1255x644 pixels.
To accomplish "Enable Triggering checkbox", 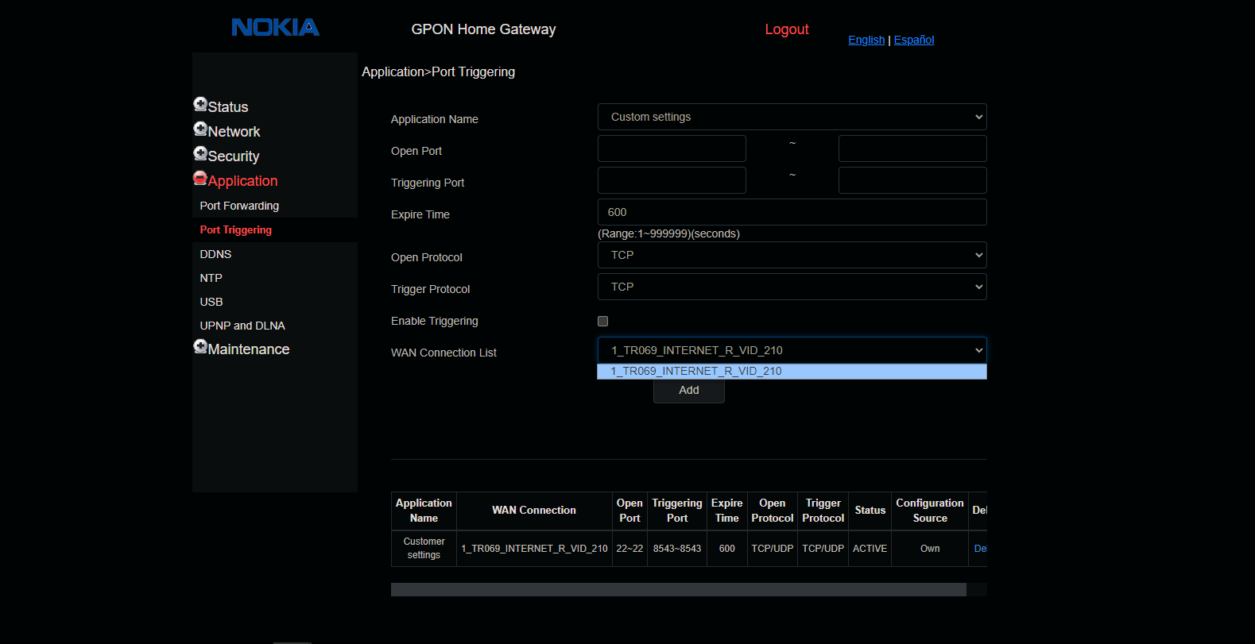I will point(603,321).
